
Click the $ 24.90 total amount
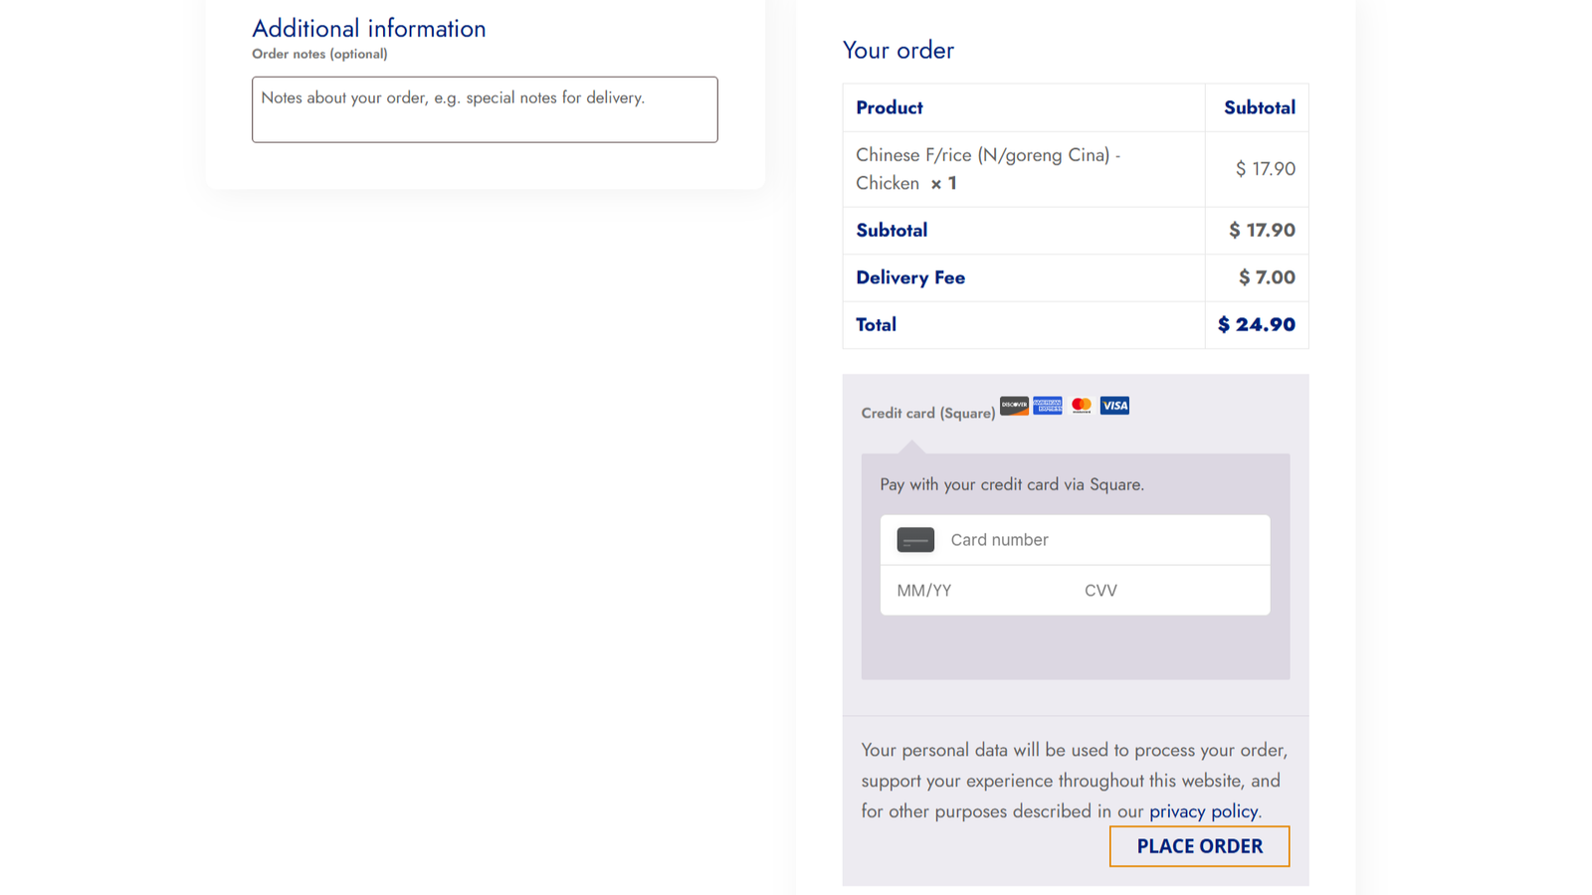pyautogui.click(x=1257, y=325)
